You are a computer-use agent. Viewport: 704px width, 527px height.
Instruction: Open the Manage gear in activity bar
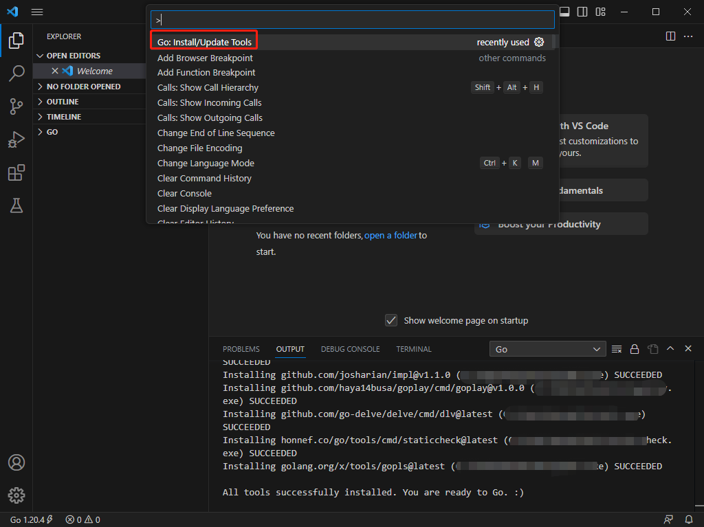click(16, 495)
